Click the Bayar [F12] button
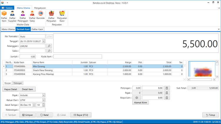The image size is (221, 124). tap(81, 115)
